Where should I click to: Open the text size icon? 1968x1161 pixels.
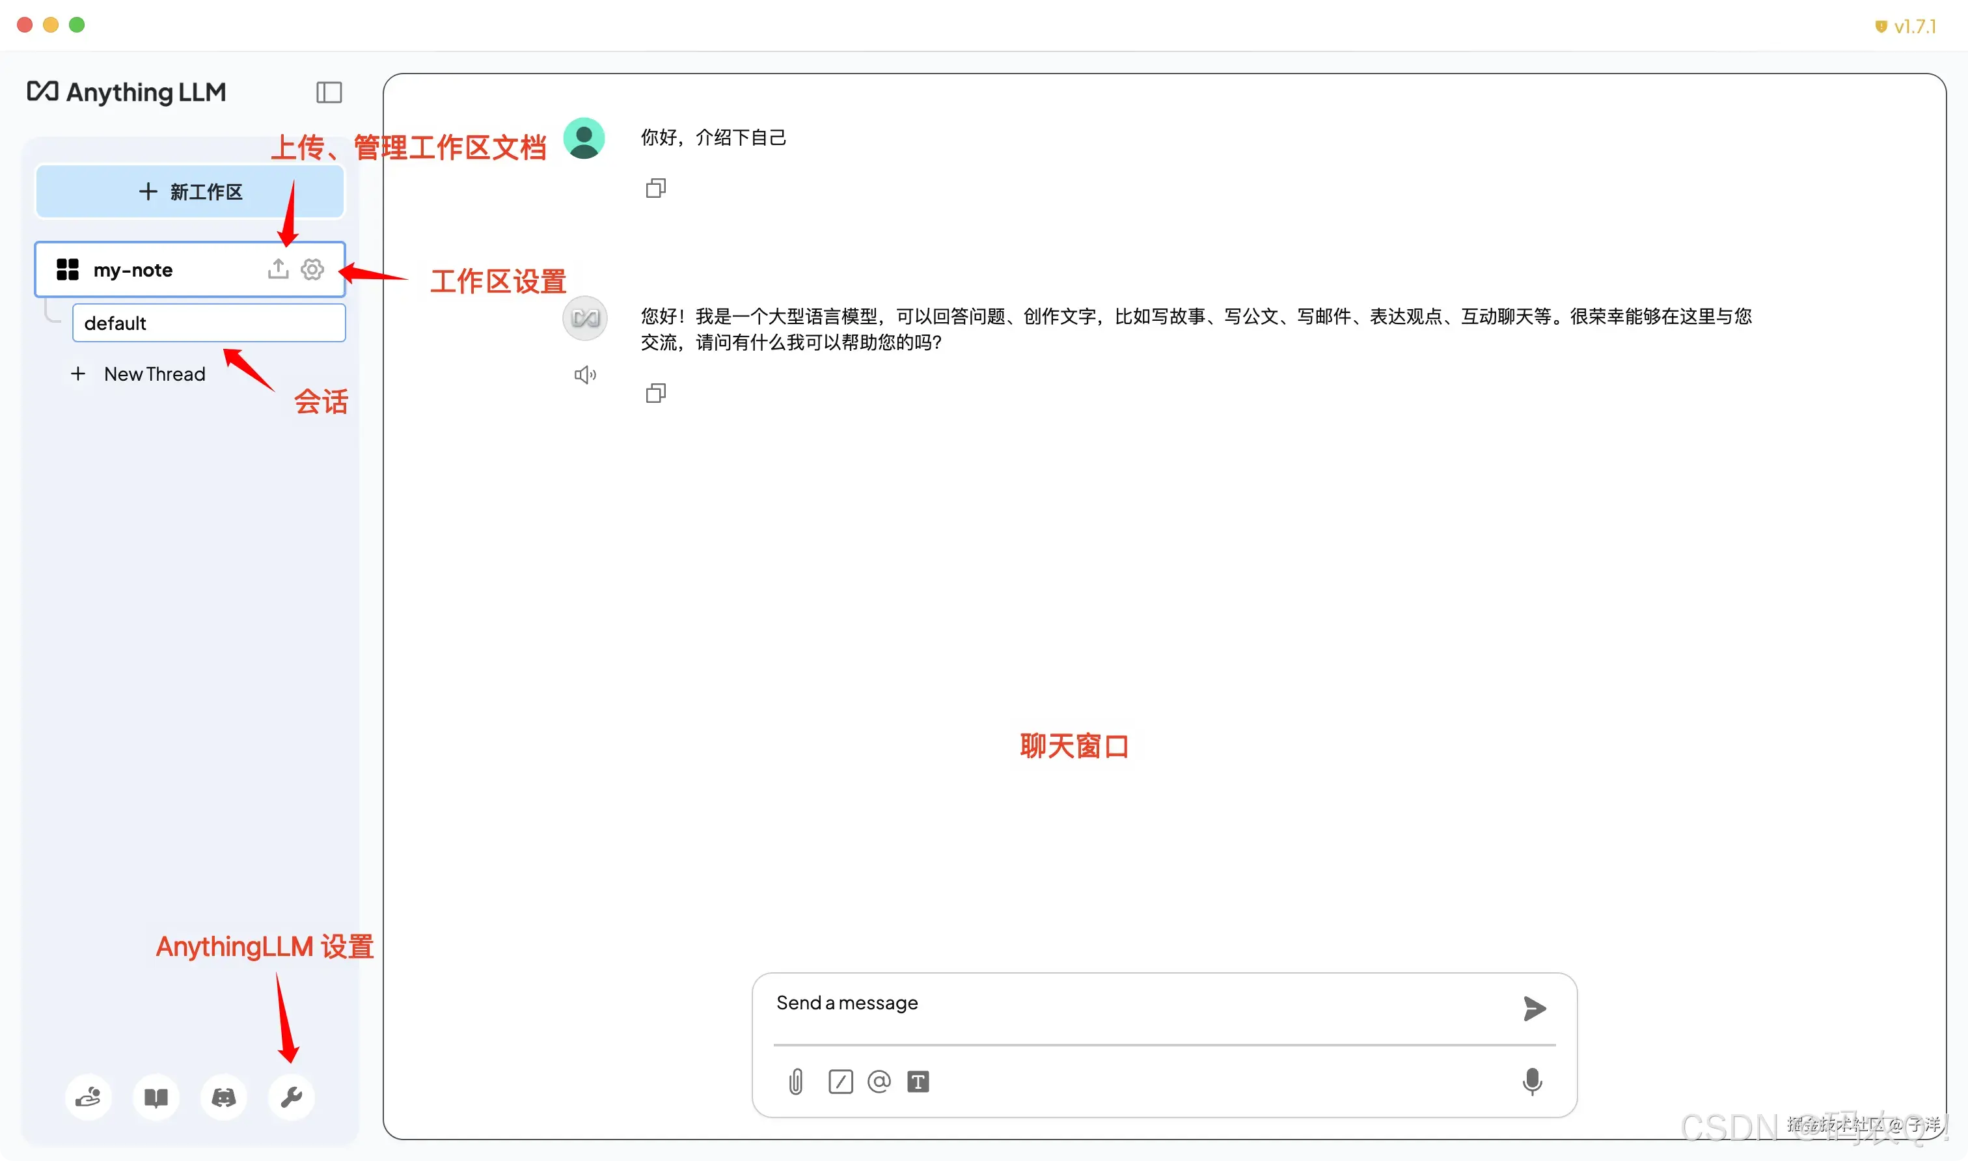pyautogui.click(x=920, y=1082)
